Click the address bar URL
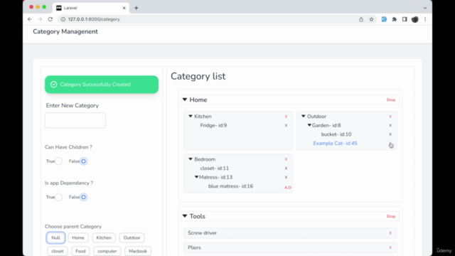 coord(94,19)
